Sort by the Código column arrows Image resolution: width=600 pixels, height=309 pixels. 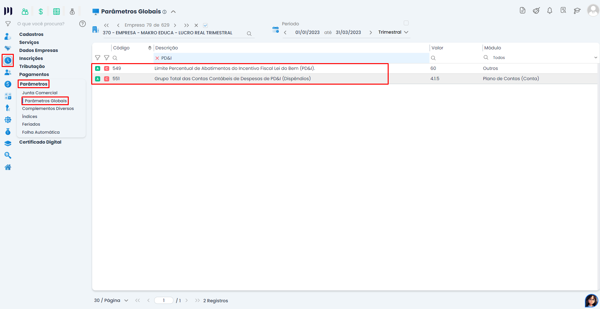coord(150,48)
